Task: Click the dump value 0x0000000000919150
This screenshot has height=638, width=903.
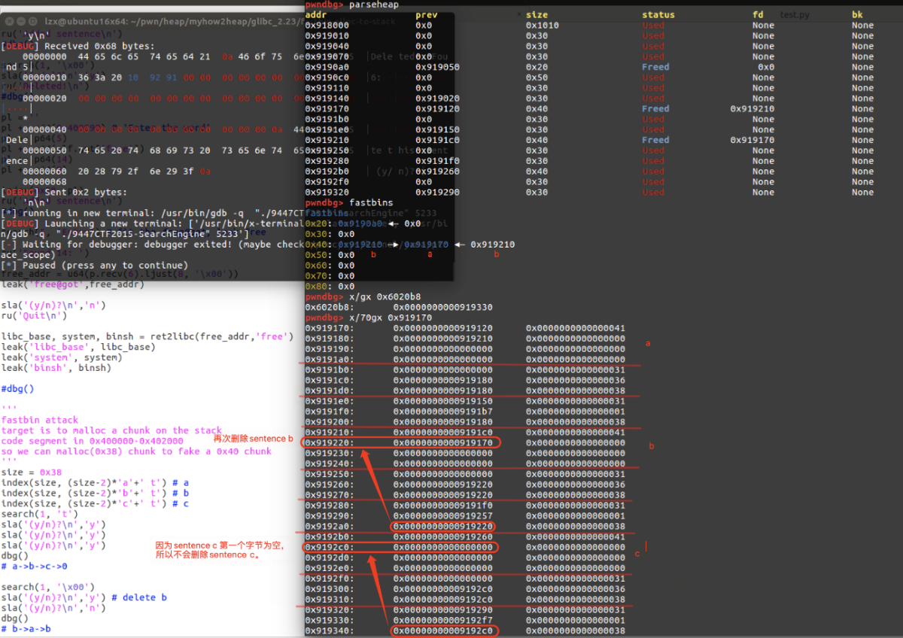Action: click(442, 402)
